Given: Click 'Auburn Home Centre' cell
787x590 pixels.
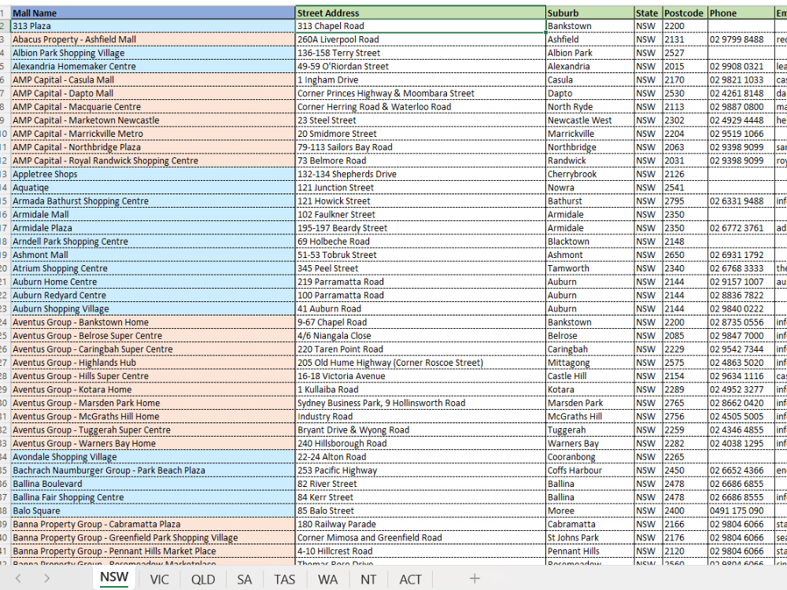Looking at the screenshot, I should coord(153,282).
